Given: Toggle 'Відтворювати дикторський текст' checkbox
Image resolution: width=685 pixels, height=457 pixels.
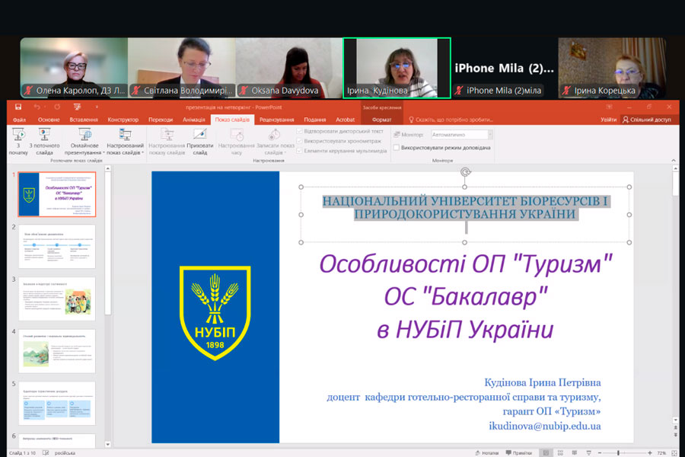Looking at the screenshot, I should (x=299, y=131).
